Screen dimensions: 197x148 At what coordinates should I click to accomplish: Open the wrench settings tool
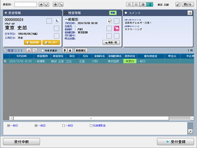(61, 5)
